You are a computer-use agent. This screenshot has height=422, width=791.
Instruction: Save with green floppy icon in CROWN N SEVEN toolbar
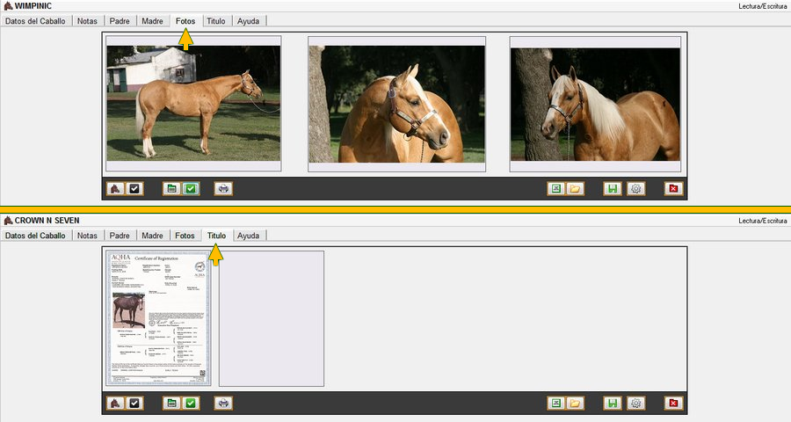[x=613, y=404]
